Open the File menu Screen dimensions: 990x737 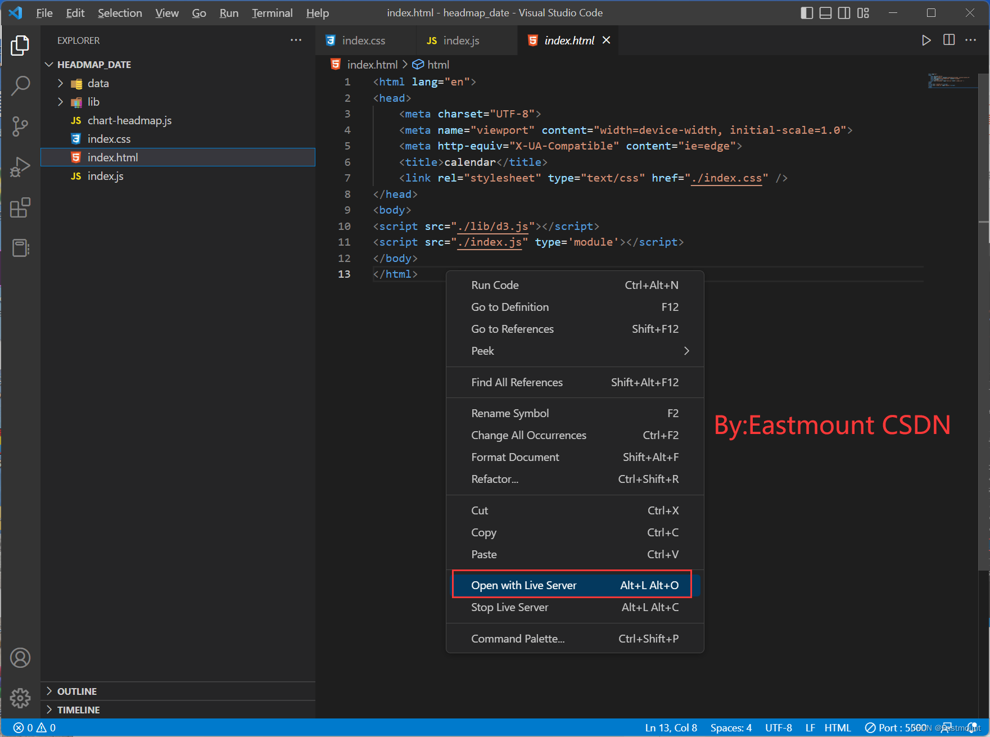pos(44,13)
